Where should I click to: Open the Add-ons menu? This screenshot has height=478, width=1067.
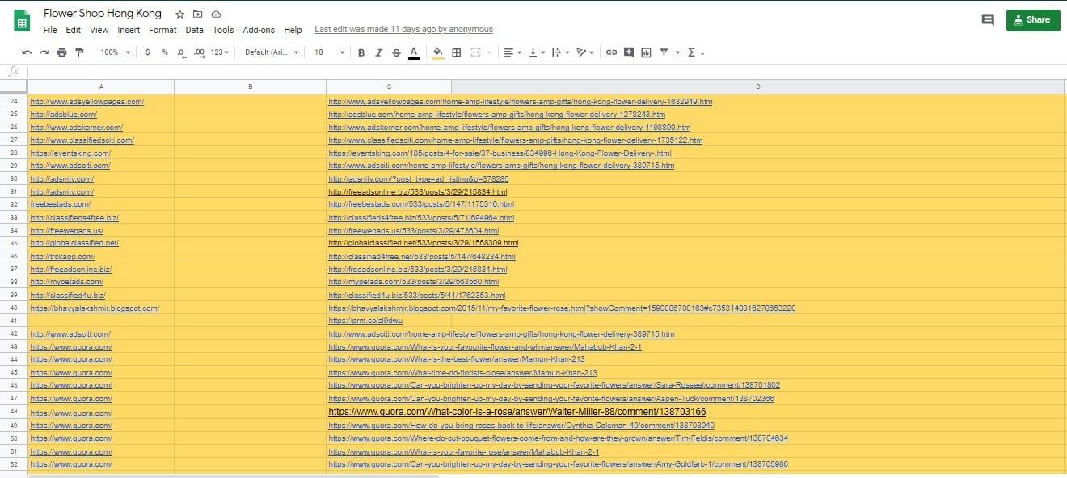[259, 30]
